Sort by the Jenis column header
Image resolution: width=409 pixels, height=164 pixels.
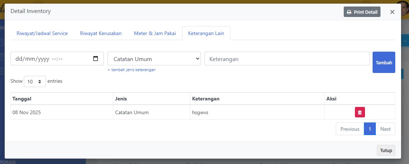point(121,99)
